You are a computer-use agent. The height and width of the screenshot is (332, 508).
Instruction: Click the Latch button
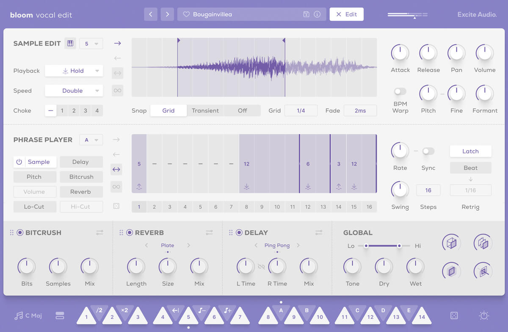click(470, 151)
